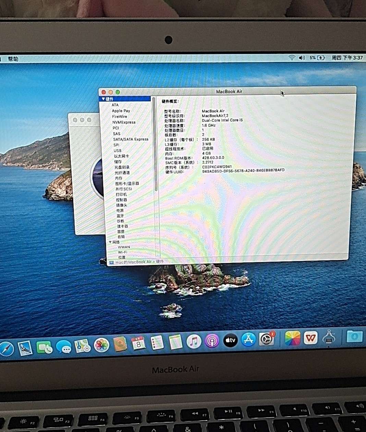The image size is (366, 432).
Task: Open System Preferences gear with badge
Action: coord(267,339)
